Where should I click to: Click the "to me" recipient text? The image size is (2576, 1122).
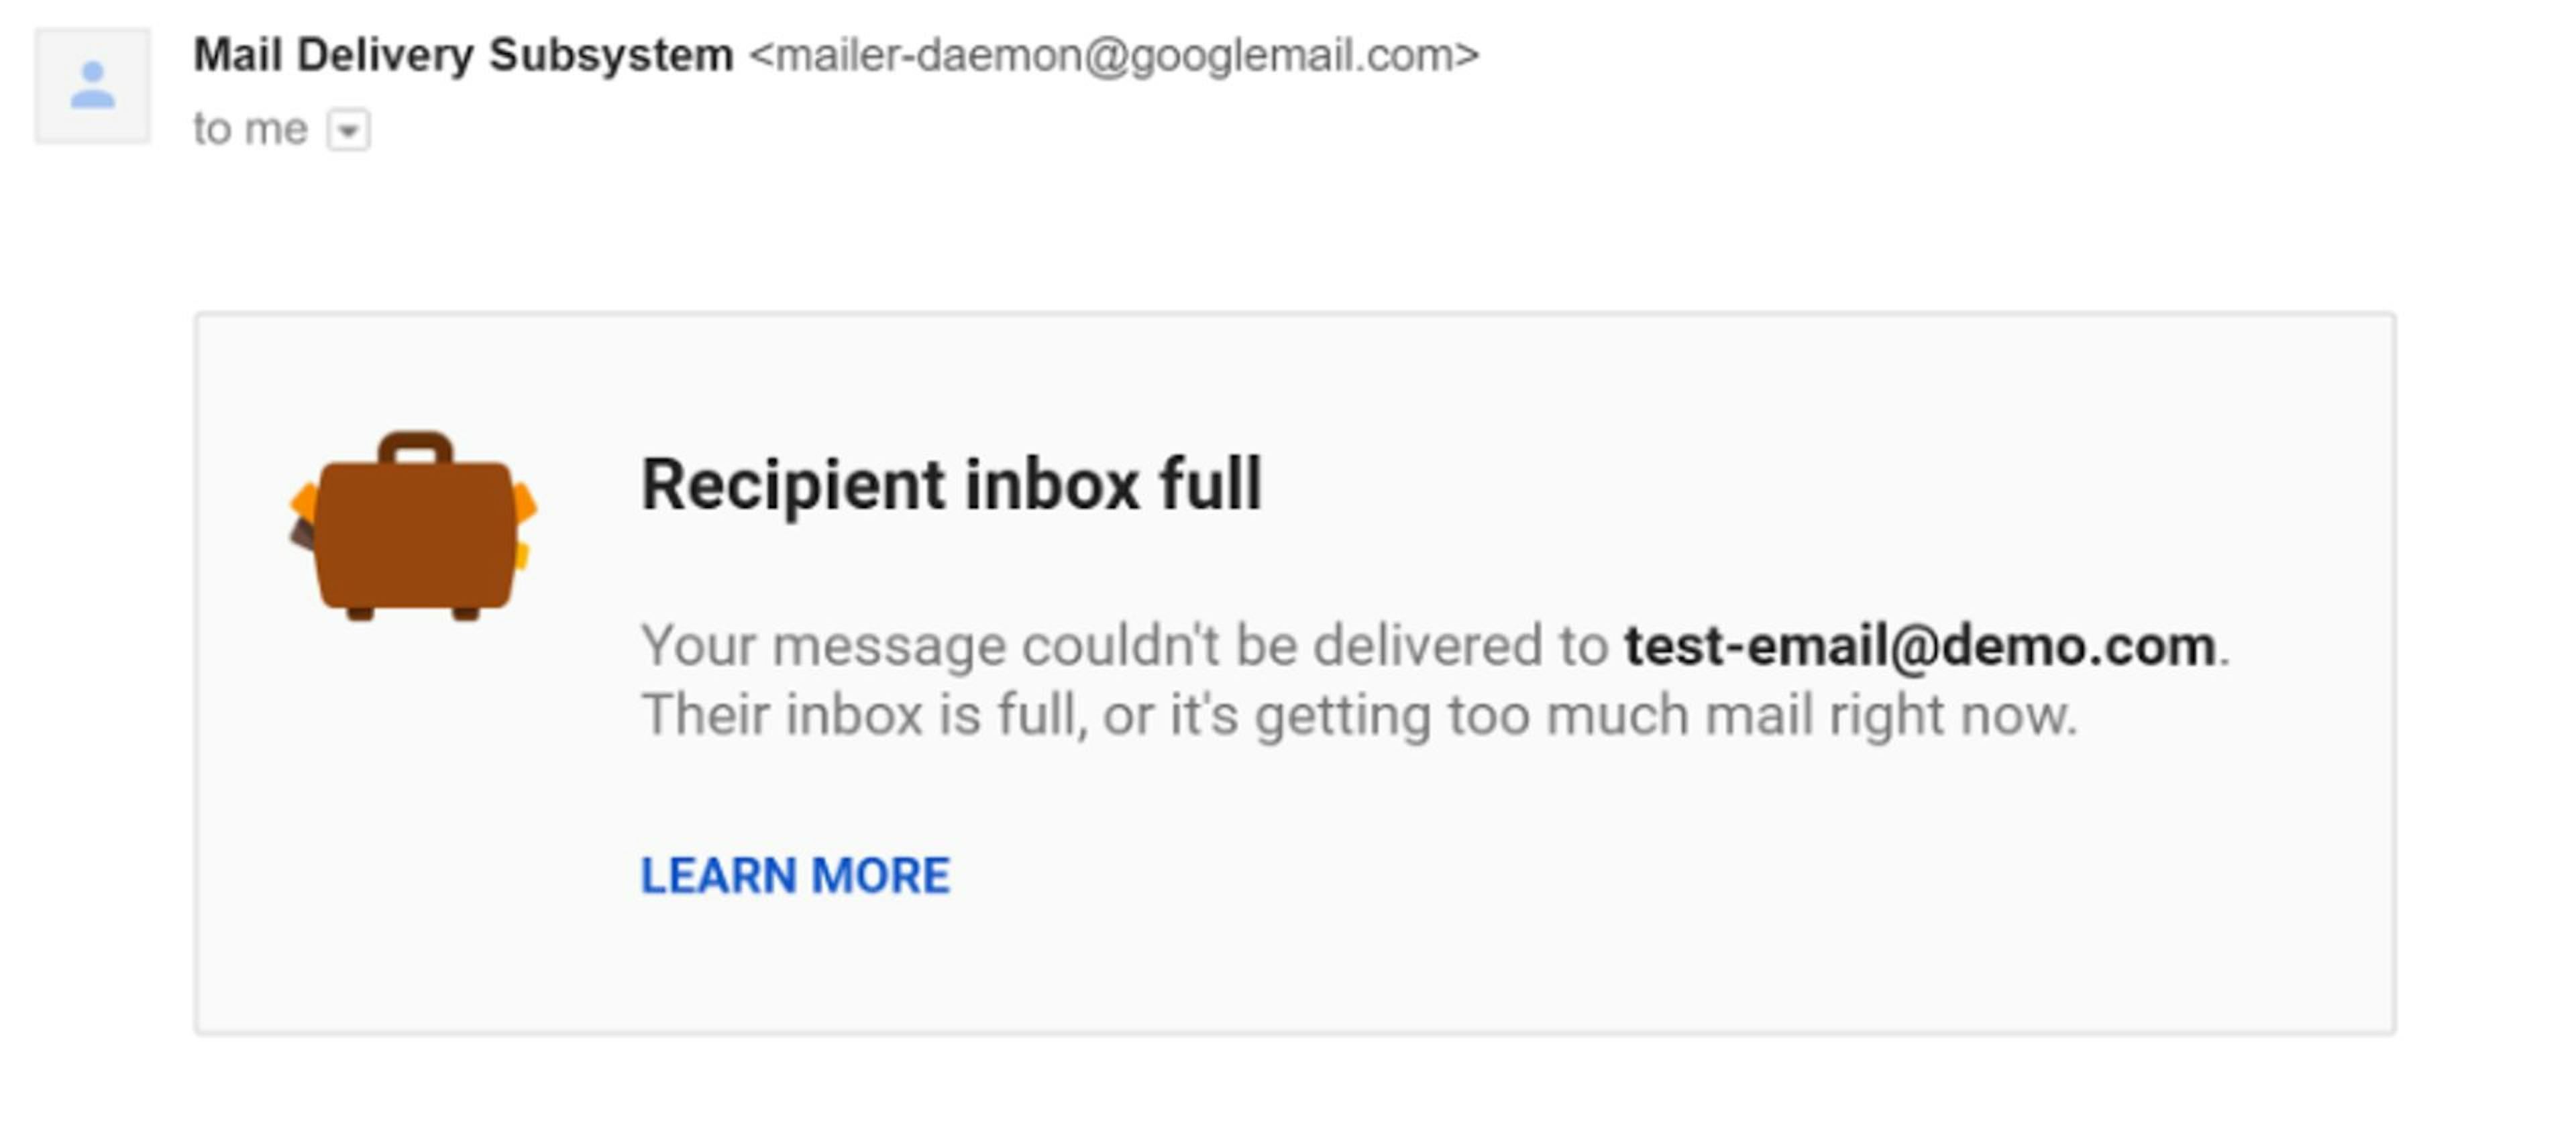pyautogui.click(x=250, y=129)
